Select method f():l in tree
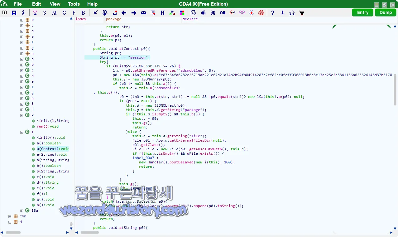The height and width of the screenshot is (237, 398). click(x=42, y=194)
